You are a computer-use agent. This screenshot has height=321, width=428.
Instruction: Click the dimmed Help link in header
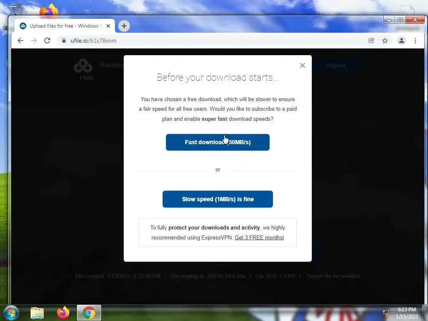(87, 77)
